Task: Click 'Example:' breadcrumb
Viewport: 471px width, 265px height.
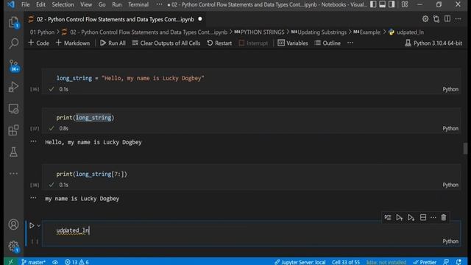Action: (x=367, y=32)
